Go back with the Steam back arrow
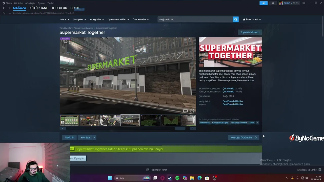This screenshot has width=324, height=182. pos(4,8)
